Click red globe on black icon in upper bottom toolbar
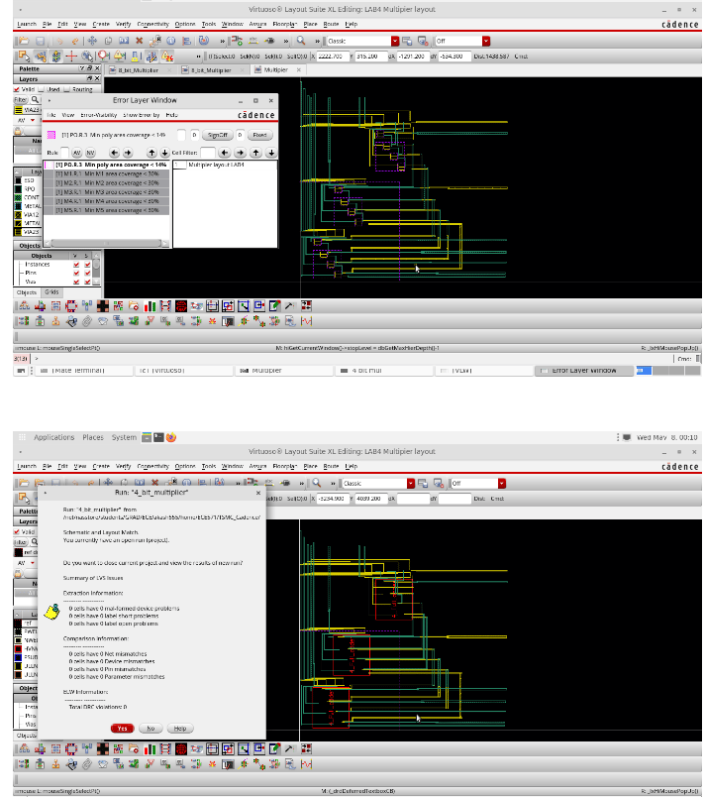This screenshot has height=797, width=705. (x=180, y=306)
